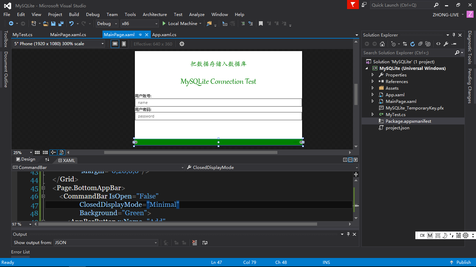Swap the Design and XAML panes
476x267 pixels.
pyautogui.click(x=47, y=160)
